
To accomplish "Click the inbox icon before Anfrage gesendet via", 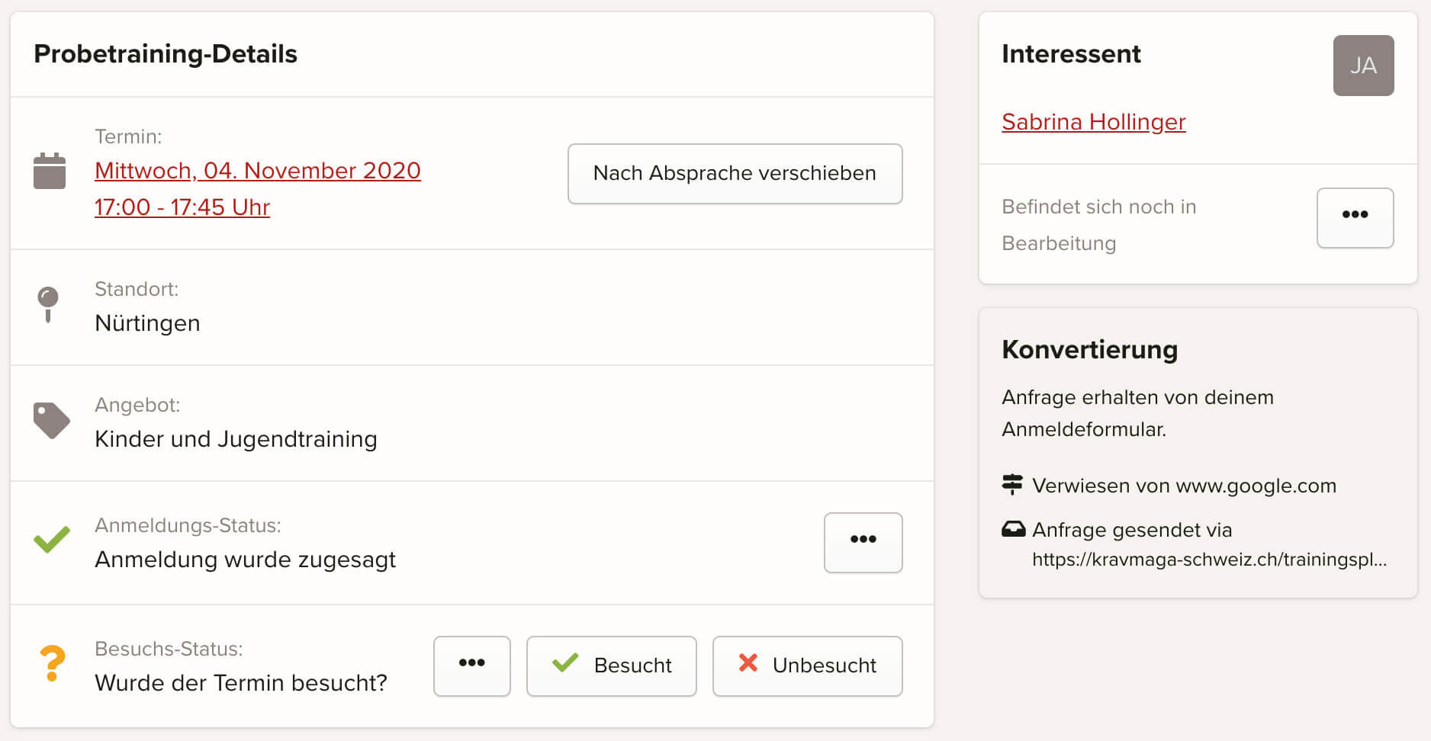I will (x=1013, y=529).
